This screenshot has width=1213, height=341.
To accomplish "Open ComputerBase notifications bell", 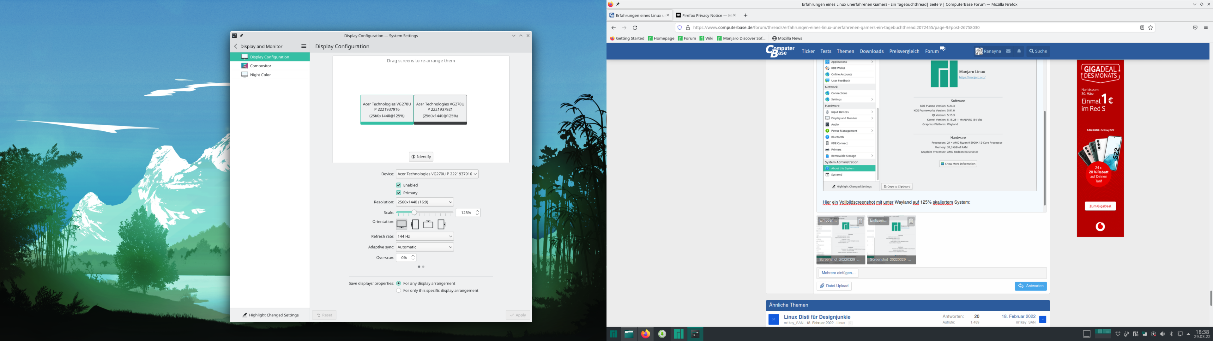I will [x=1018, y=51].
